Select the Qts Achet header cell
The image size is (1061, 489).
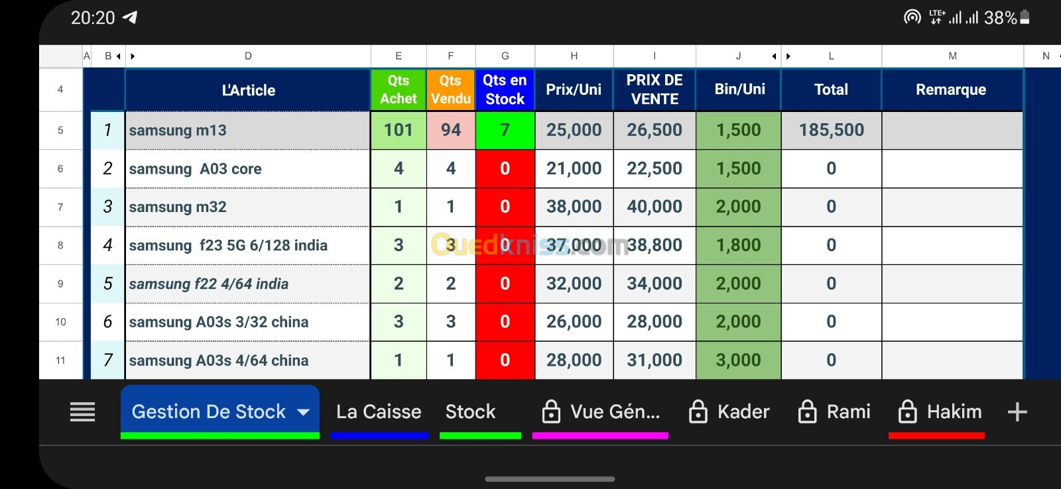pyautogui.click(x=399, y=90)
